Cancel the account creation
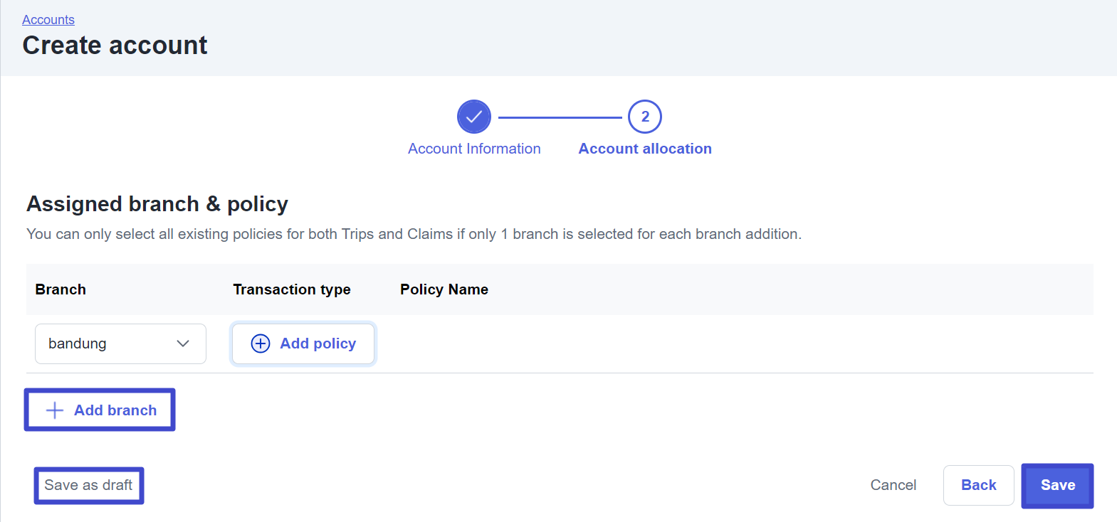Image resolution: width=1117 pixels, height=522 pixels. coord(893,485)
